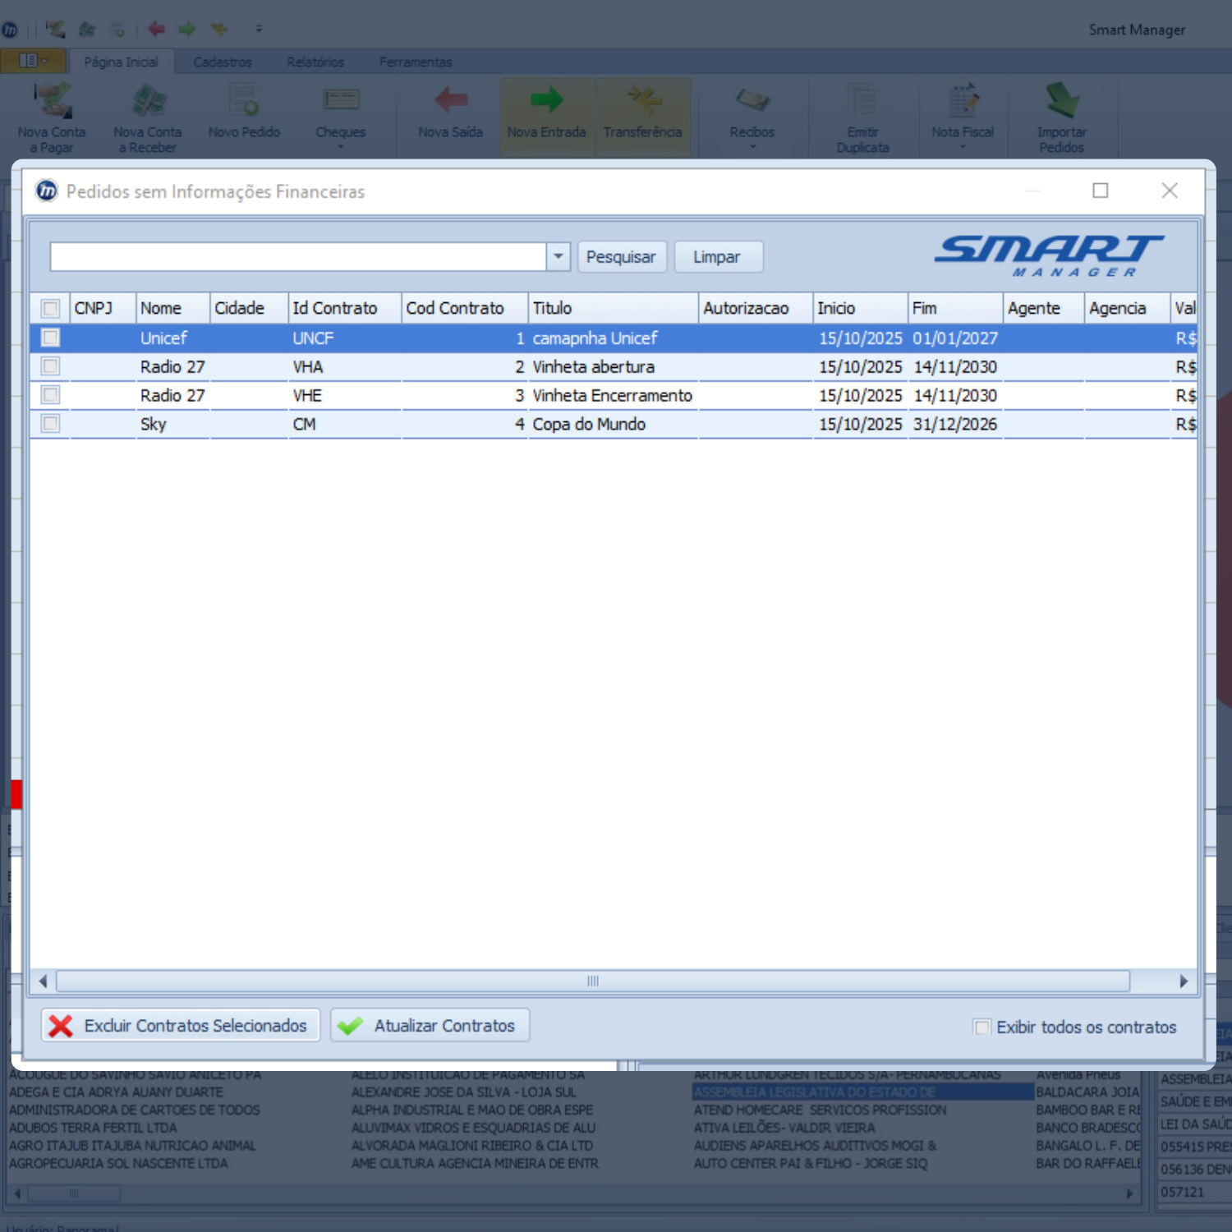
Task: Click the document icon in quick access toolbar
Action: coord(117,30)
